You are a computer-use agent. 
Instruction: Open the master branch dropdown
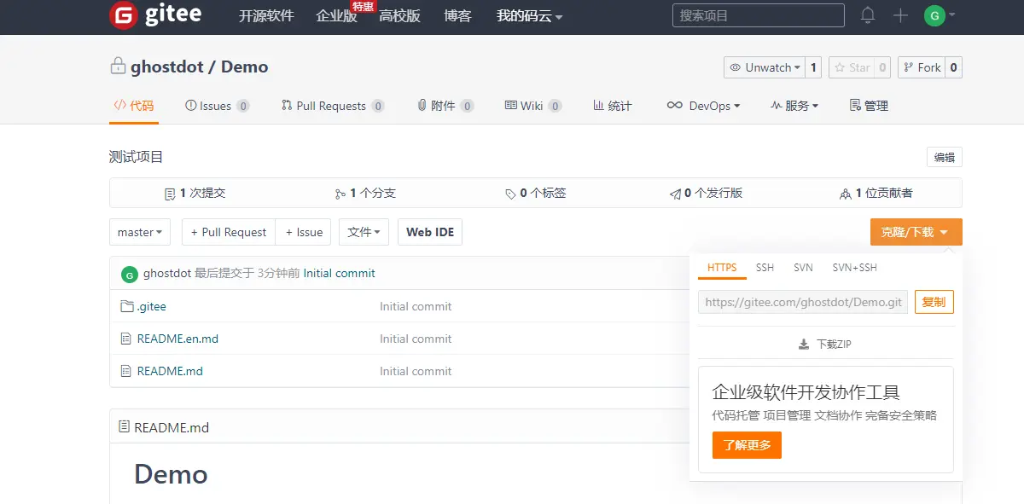(x=140, y=232)
